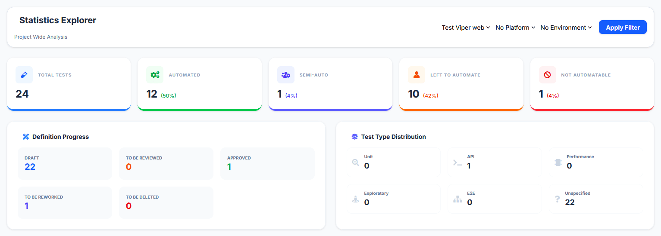Click the Total Tests vial icon
The width and height of the screenshot is (661, 236).
(x=24, y=75)
